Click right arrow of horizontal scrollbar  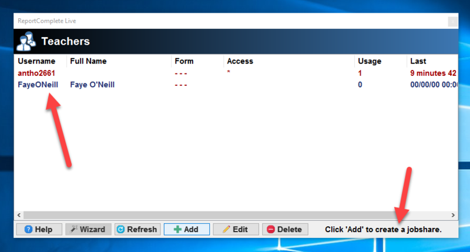[x=453, y=215]
